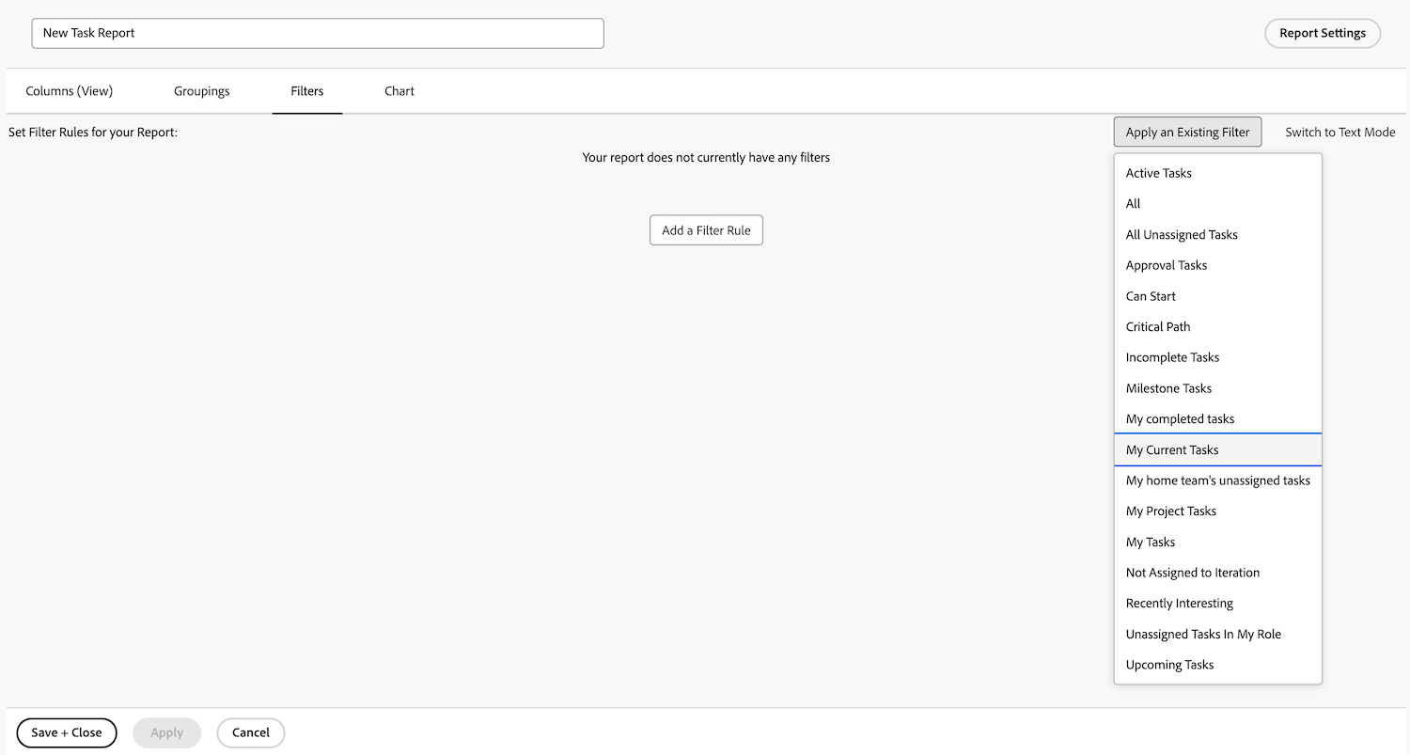Screen dimensions: 1410x755
Task: Apply the Recently Interesting filter
Action: click(x=1179, y=603)
